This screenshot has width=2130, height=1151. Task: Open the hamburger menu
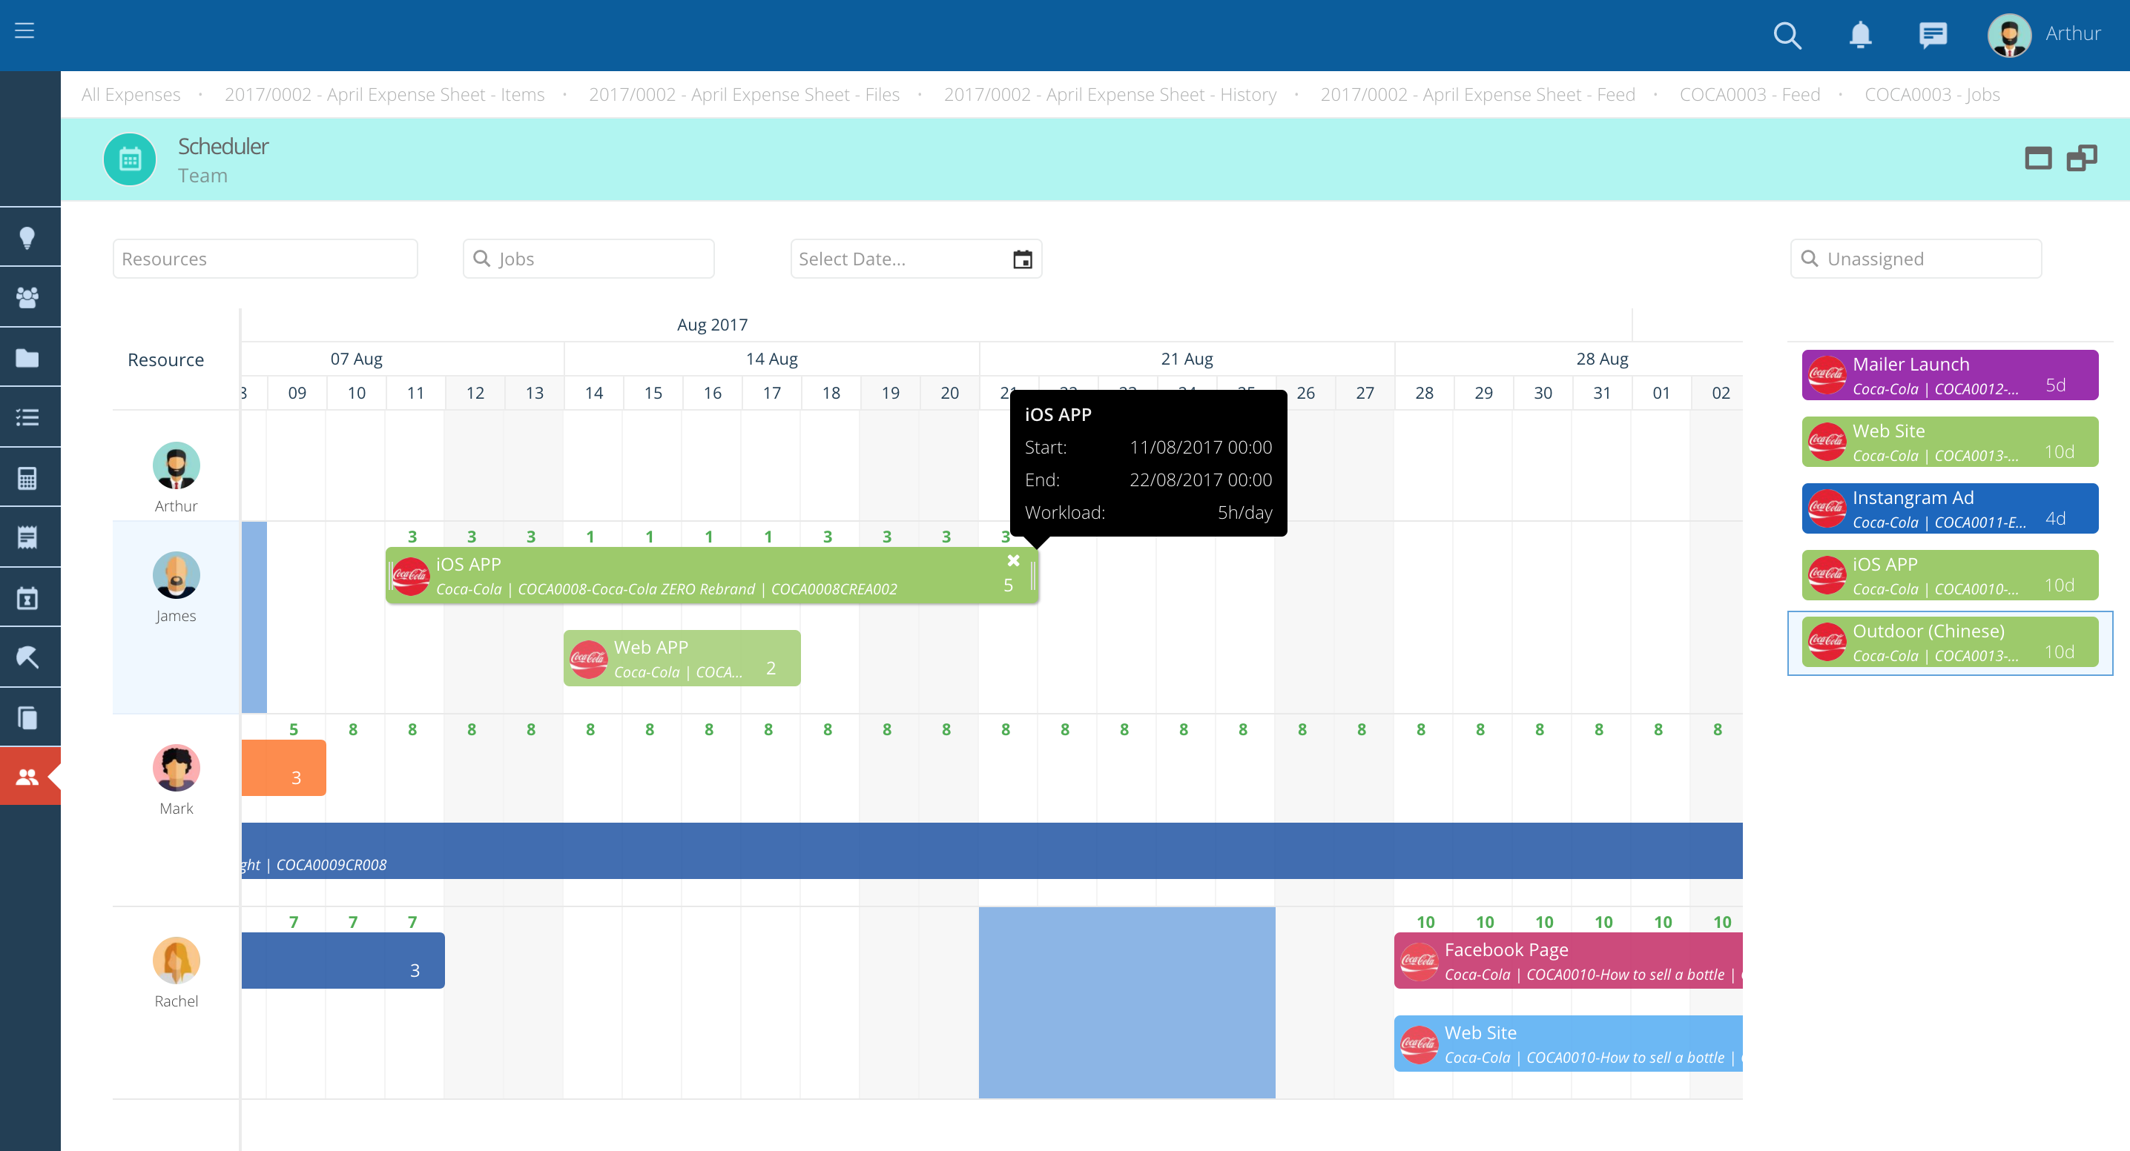pyautogui.click(x=24, y=30)
